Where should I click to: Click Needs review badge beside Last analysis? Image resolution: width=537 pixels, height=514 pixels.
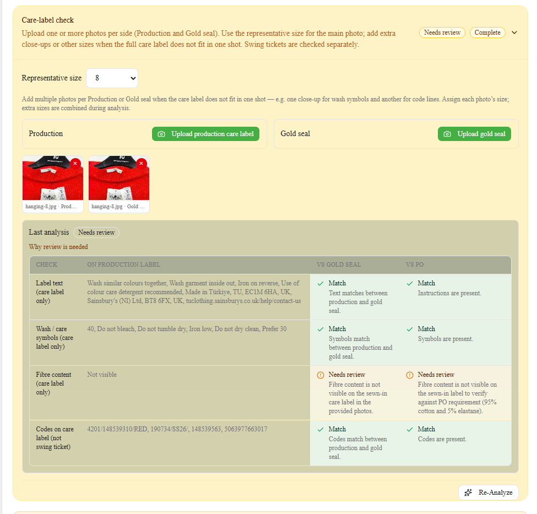pos(96,232)
